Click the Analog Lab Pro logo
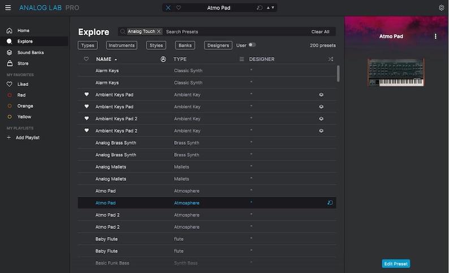Screen dimensions: 449x273 [49, 8]
